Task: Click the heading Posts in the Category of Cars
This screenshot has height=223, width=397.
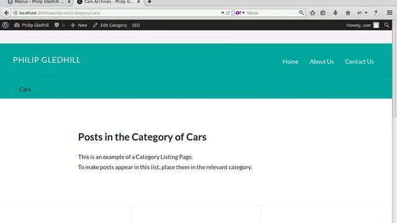Action: pos(142,137)
